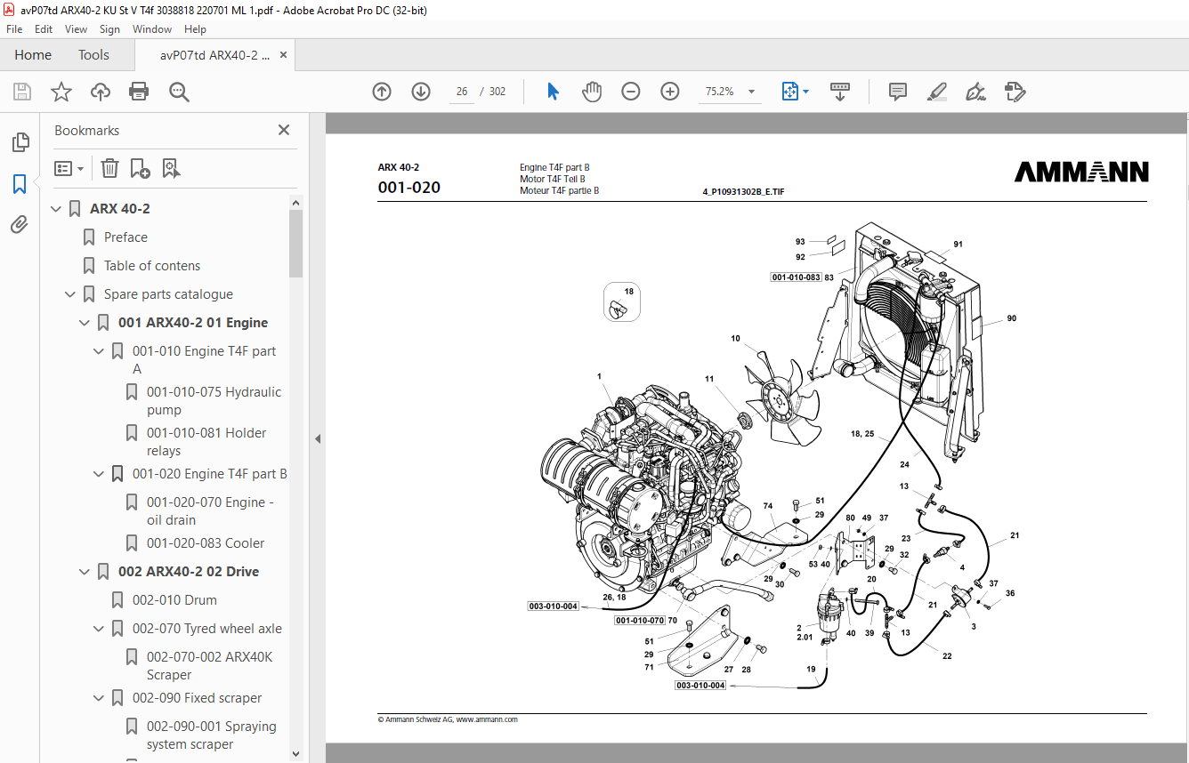
Task: Click the Save file icon
Action: (x=22, y=92)
